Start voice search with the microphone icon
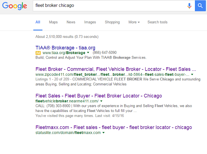Viewport: 207px width, 154px height. (189, 6)
